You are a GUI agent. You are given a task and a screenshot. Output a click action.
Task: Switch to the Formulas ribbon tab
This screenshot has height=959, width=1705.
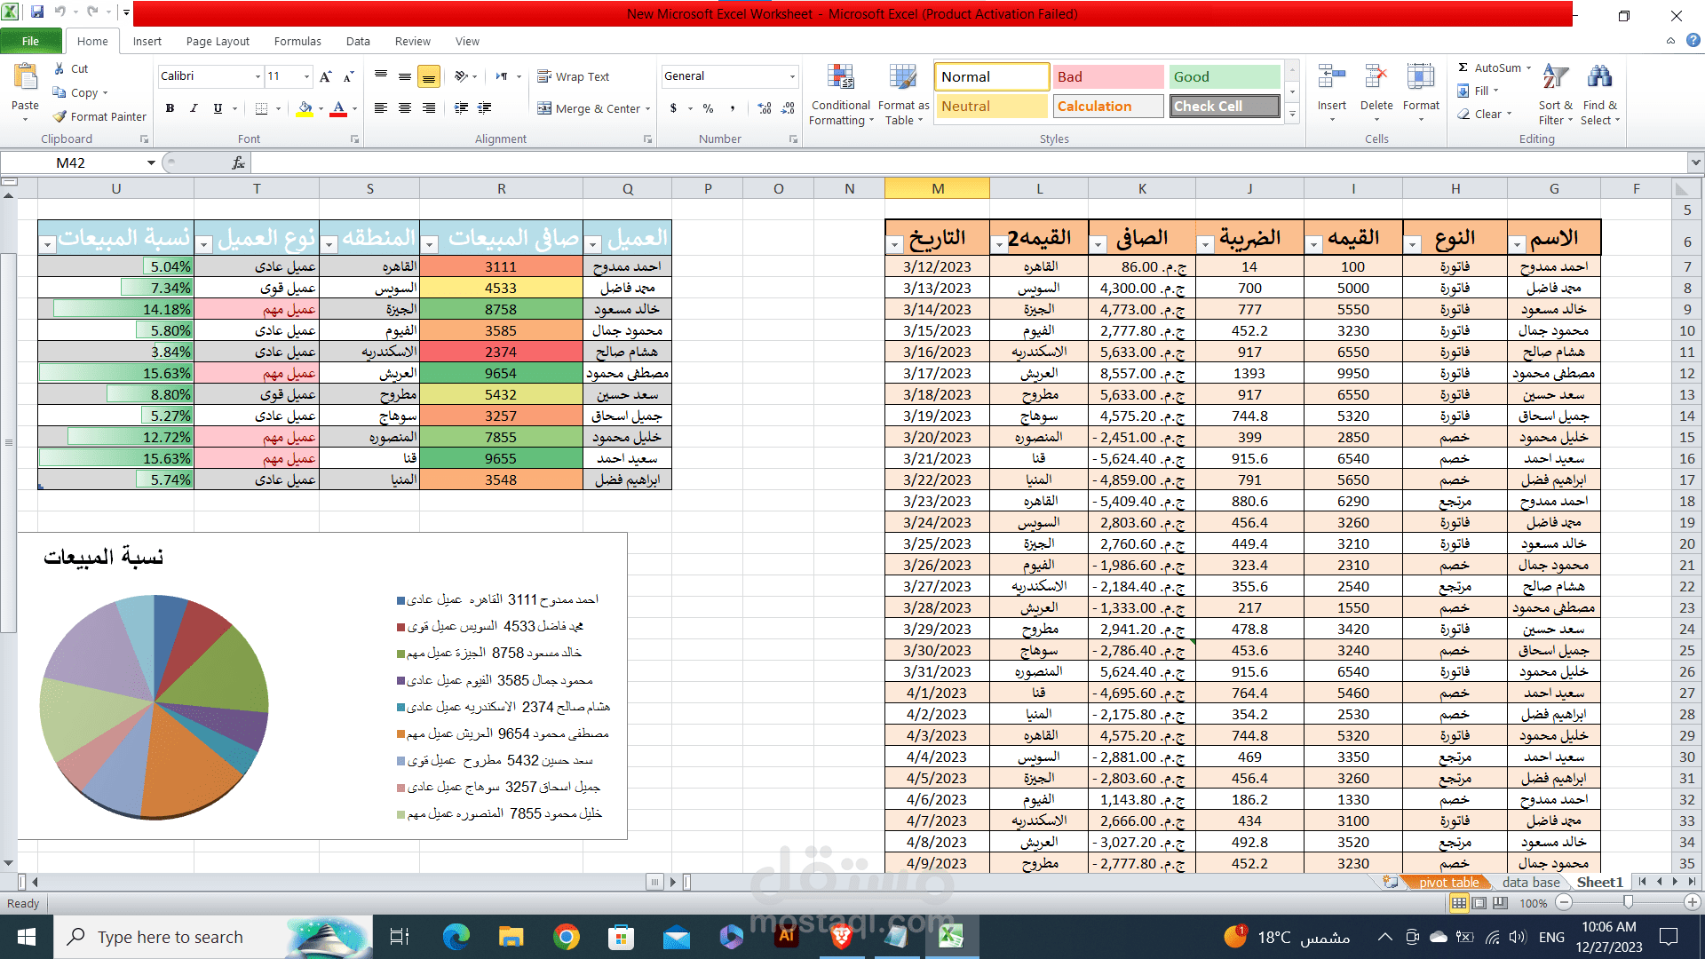(297, 41)
